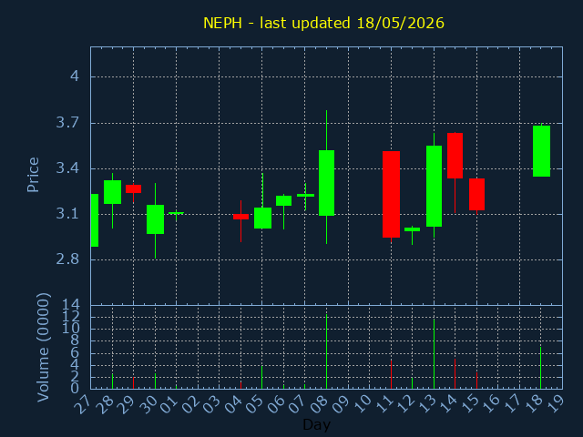Select the green candlestick for day 18
The image size is (583, 437).
coord(541,151)
